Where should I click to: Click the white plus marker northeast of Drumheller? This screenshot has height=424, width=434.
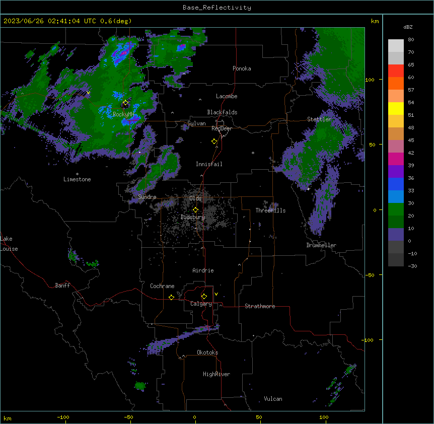click(x=308, y=189)
